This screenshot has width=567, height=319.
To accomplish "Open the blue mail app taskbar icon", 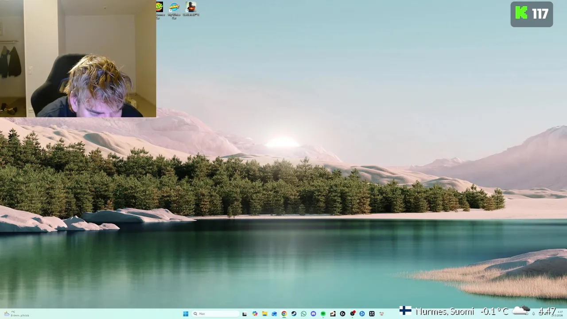I will pyautogui.click(x=274, y=314).
